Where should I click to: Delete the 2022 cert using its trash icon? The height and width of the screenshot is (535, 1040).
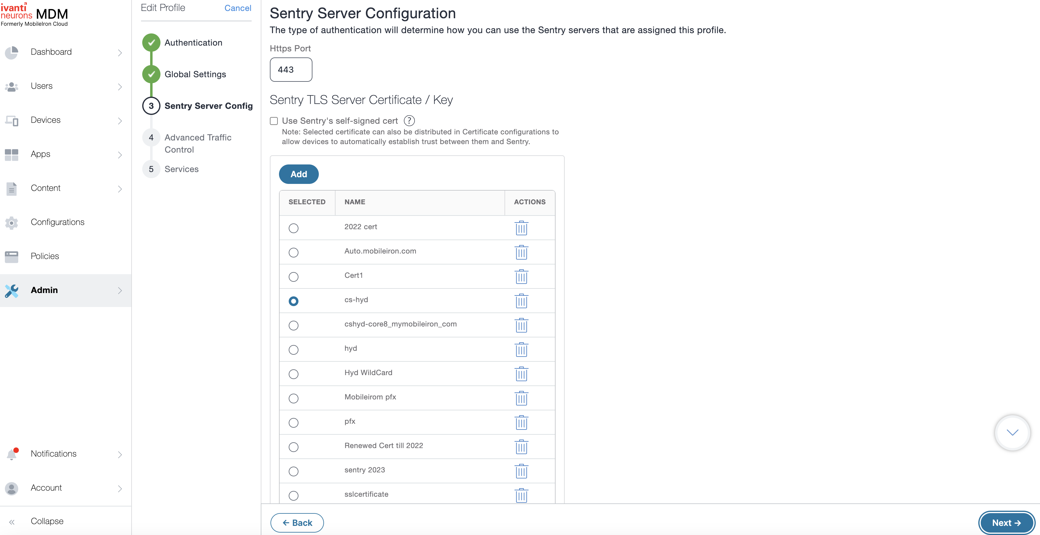[x=522, y=228]
